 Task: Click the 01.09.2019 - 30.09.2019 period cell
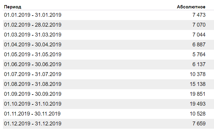(33, 94)
